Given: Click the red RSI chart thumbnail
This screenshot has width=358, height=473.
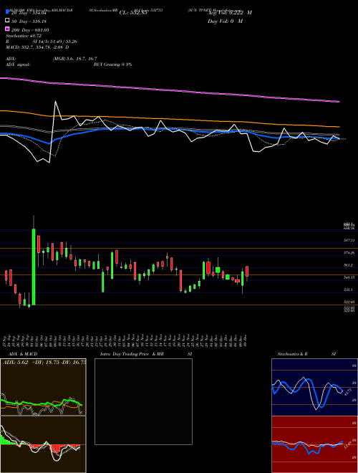Looking at the screenshot, I should (x=314, y=444).
